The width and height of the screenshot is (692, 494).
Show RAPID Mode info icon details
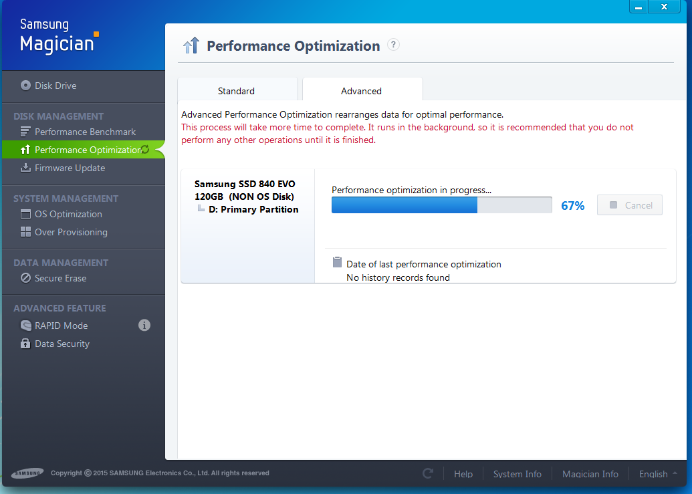tap(144, 325)
